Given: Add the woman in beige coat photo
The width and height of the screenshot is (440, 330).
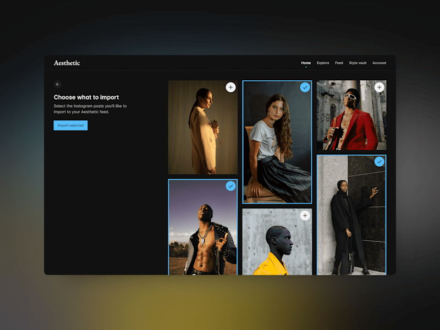Looking at the screenshot, I should [x=230, y=87].
